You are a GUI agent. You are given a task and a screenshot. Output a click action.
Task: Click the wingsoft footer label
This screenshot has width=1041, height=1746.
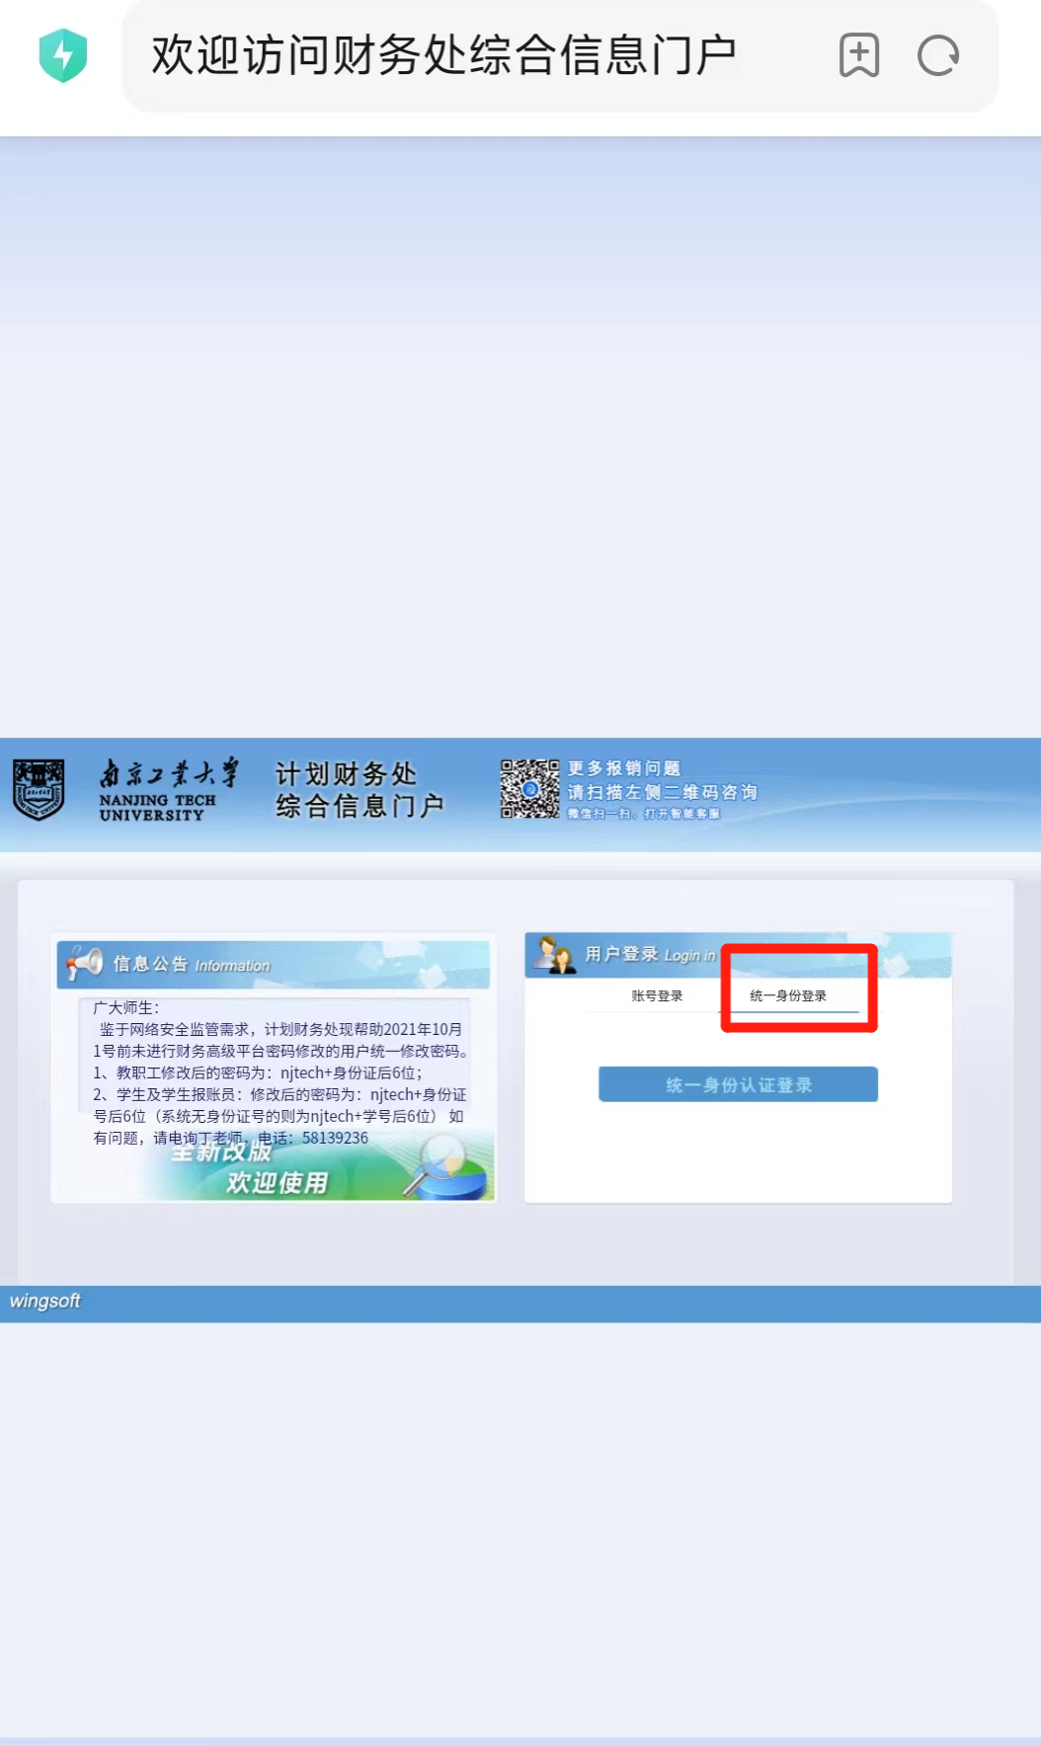pyautogui.click(x=44, y=1302)
